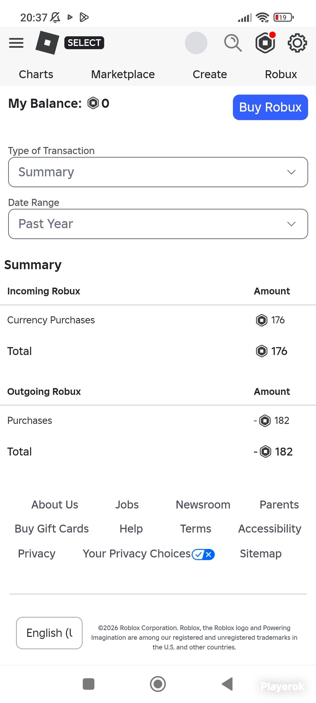Open the user avatar profile circle
The height and width of the screenshot is (703, 316).
pos(196,43)
